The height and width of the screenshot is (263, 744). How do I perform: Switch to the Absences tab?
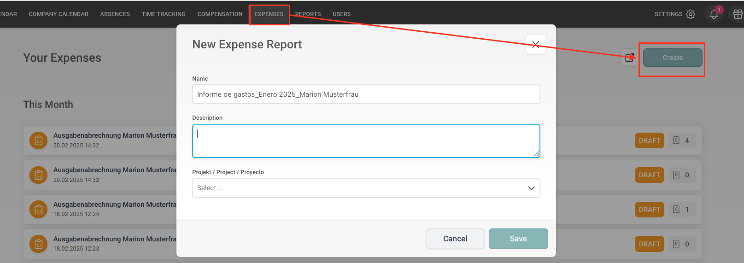pyautogui.click(x=115, y=14)
